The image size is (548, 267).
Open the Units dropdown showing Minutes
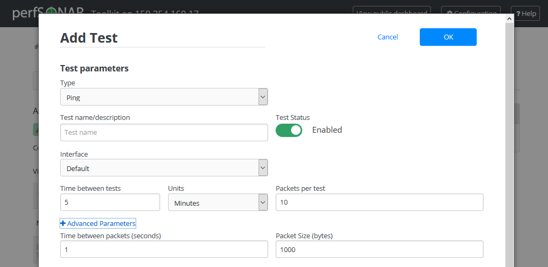[x=218, y=203]
